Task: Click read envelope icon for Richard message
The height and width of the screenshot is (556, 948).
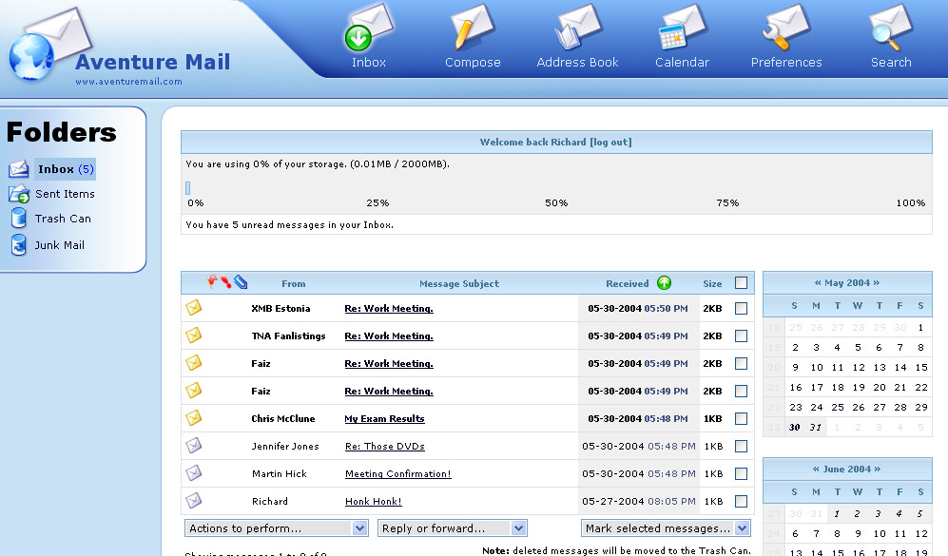Action: click(193, 500)
